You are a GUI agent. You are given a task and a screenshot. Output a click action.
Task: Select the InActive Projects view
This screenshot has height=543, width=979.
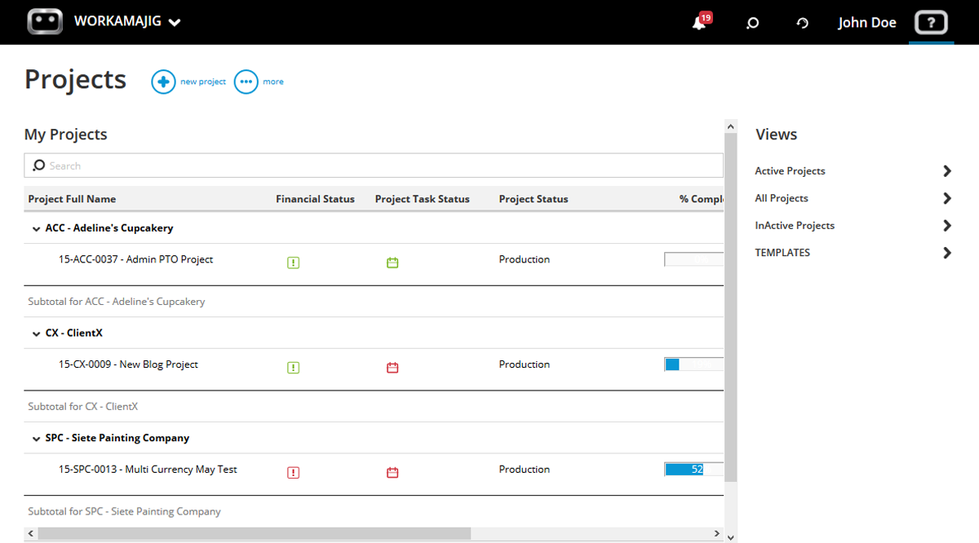[795, 226]
